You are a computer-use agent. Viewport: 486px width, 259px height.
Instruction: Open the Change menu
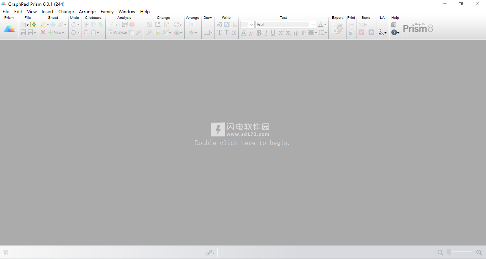[66, 11]
